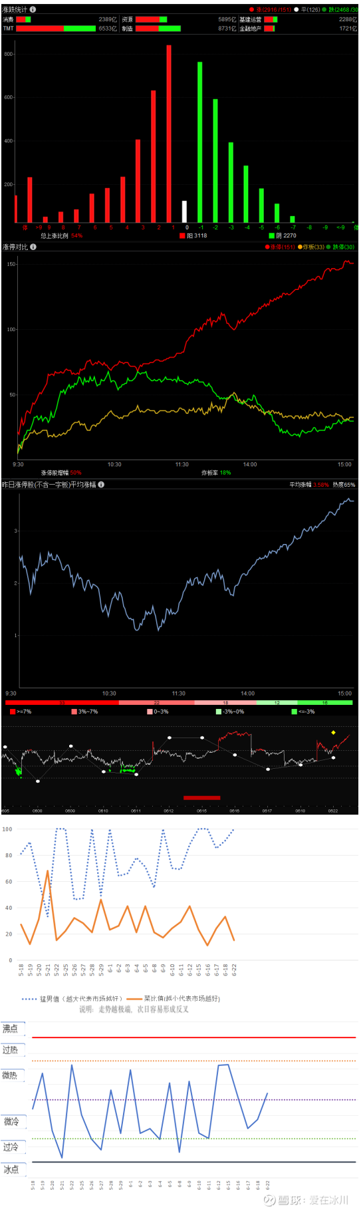Click the green 跌 legend dot at top
Image resolution: width=359 pixels, height=1211 pixels.
click(324, 10)
